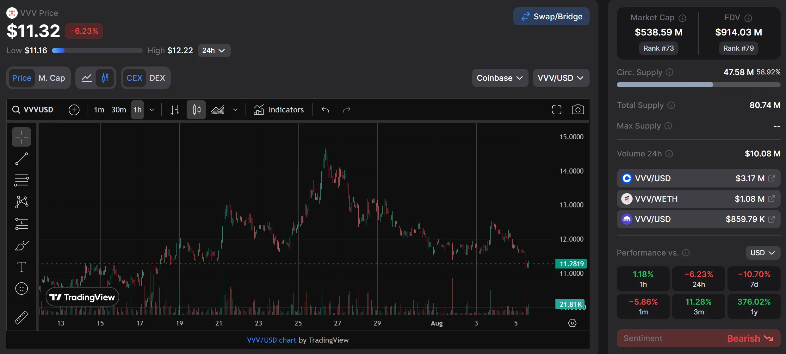The height and width of the screenshot is (354, 786).
Task: Select the long position forecasting tool
Action: point(22,224)
